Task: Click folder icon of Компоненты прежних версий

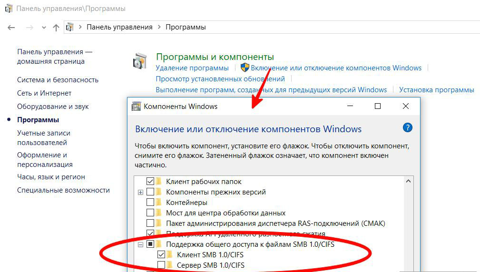Action: (158, 192)
